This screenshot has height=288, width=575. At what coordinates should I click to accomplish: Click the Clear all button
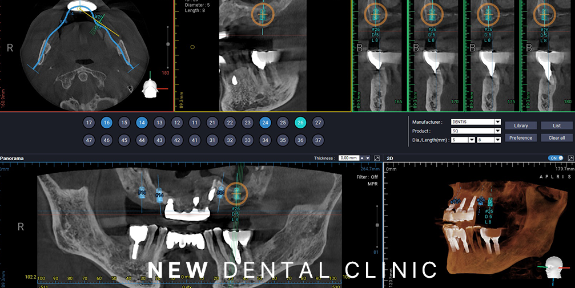[x=557, y=138]
